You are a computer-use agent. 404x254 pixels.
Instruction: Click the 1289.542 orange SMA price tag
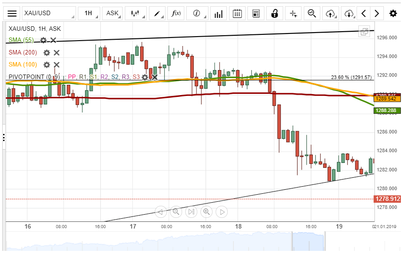(x=387, y=99)
